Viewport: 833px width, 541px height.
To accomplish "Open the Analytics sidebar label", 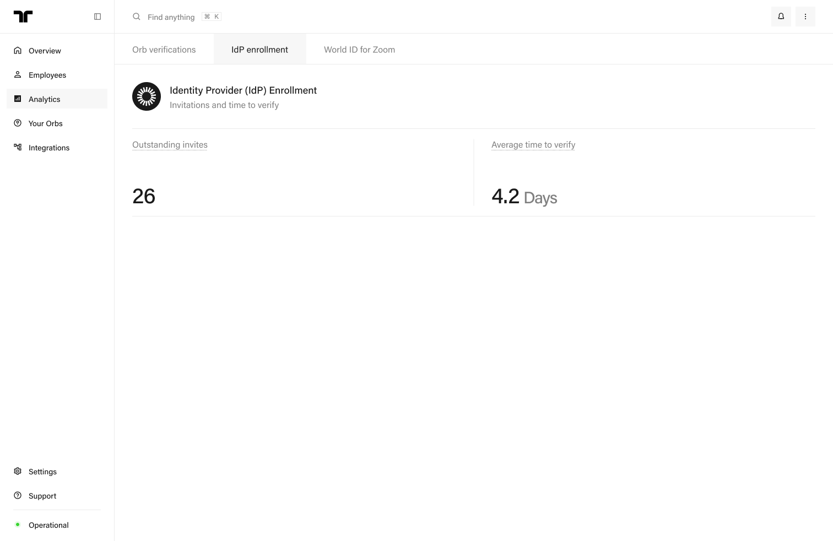I will coord(45,99).
